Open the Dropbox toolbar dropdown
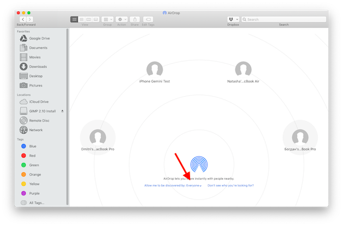The height and width of the screenshot is (226, 343). pos(233,20)
